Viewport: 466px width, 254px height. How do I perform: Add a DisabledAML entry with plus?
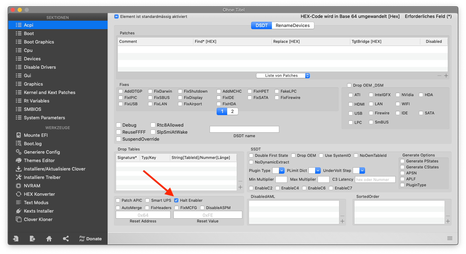coord(342,221)
